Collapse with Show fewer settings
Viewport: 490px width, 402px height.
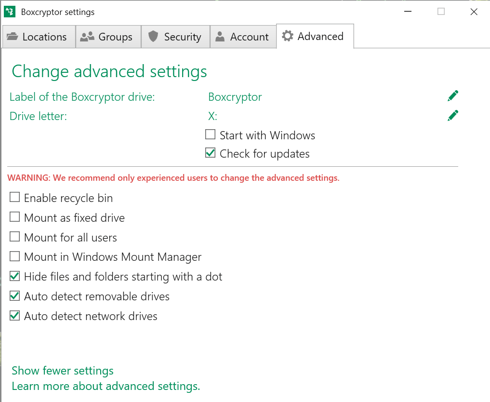coord(63,371)
